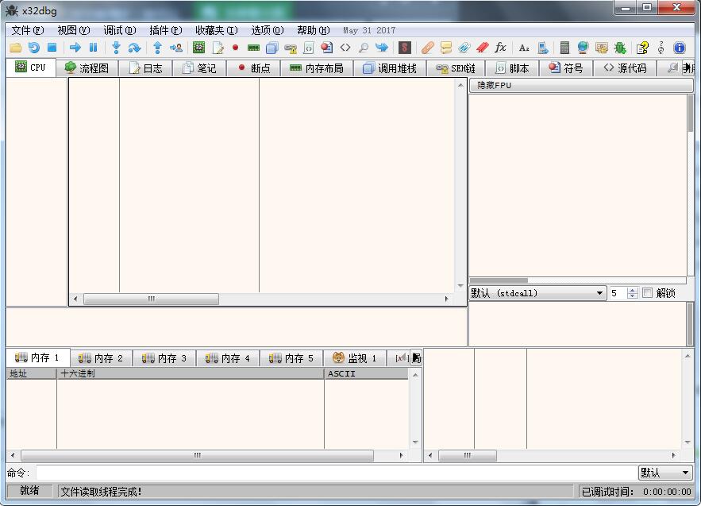Open memory map toolbar icon

[253, 48]
